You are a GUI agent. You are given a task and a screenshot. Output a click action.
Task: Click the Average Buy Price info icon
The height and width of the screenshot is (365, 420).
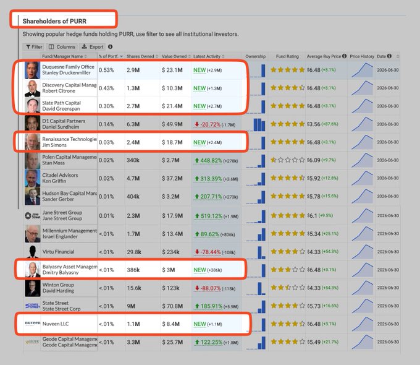coord(345,56)
